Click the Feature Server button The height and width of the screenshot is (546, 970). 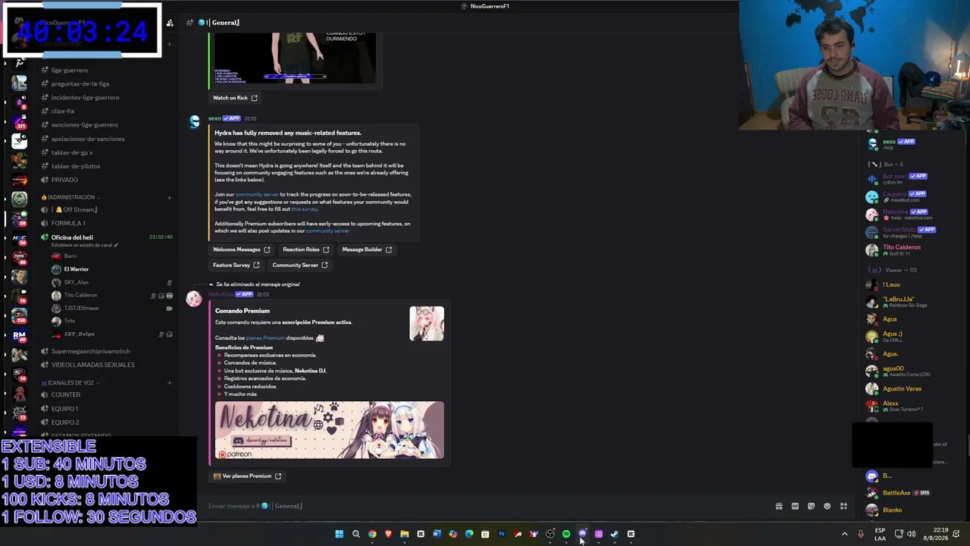point(236,265)
